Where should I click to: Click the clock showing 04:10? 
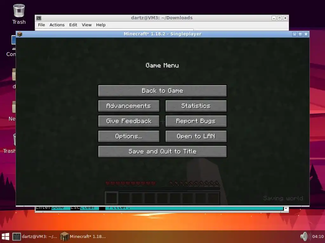click(318, 237)
